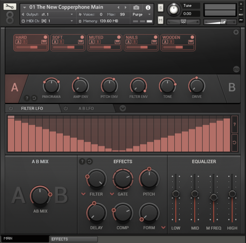Click the A button on HARD slot
Viewport: 246px width, 243px height.
18,42
